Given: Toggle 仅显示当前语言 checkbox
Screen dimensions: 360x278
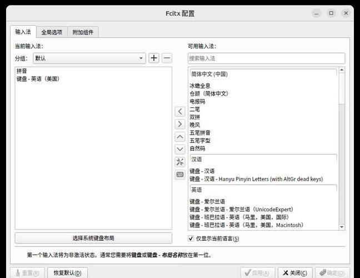Looking at the screenshot, I should point(191,239).
